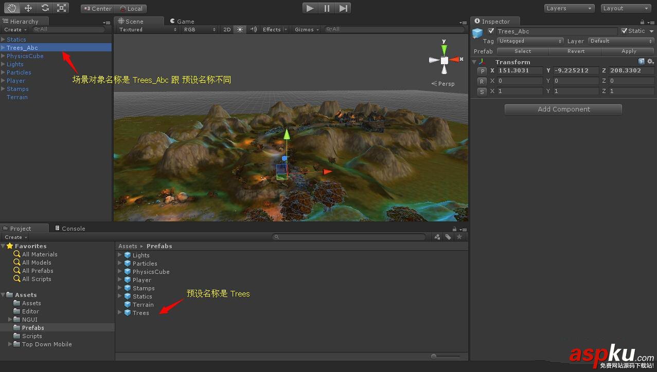Click the Play button

point(310,8)
